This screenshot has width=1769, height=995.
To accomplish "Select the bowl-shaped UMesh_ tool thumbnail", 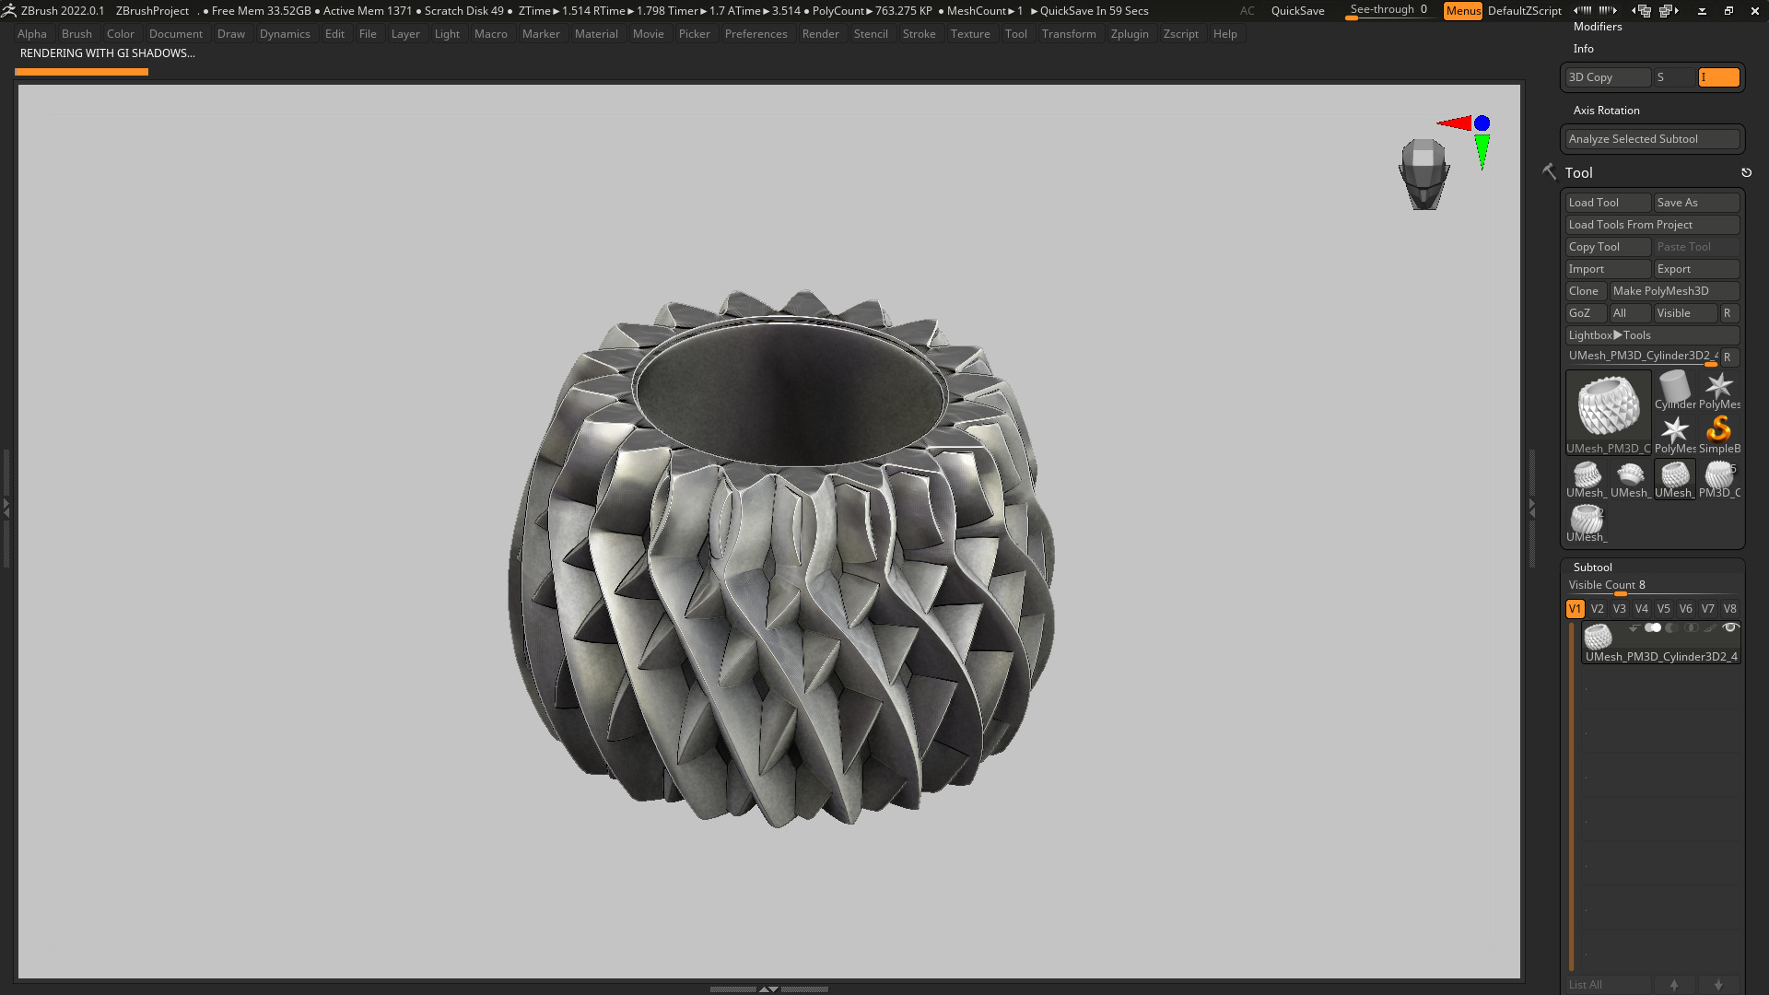I will [1631, 479].
